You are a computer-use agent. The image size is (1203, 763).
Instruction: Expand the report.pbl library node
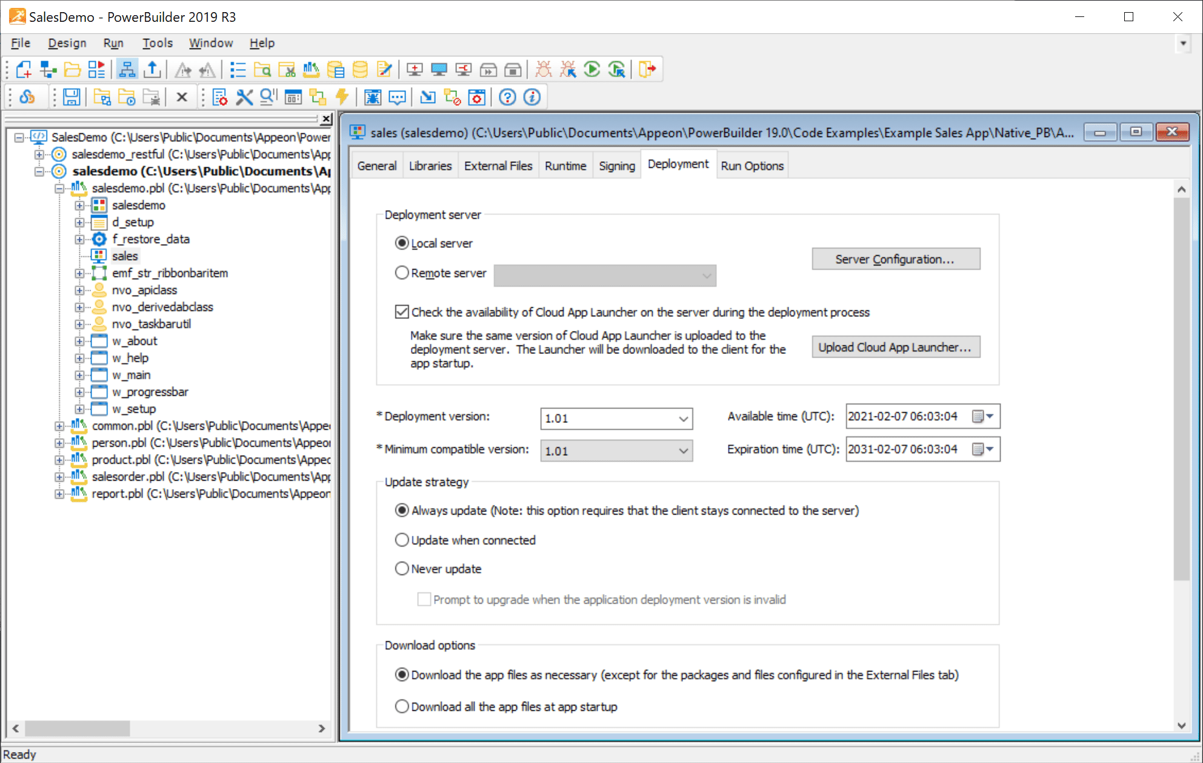pos(59,494)
